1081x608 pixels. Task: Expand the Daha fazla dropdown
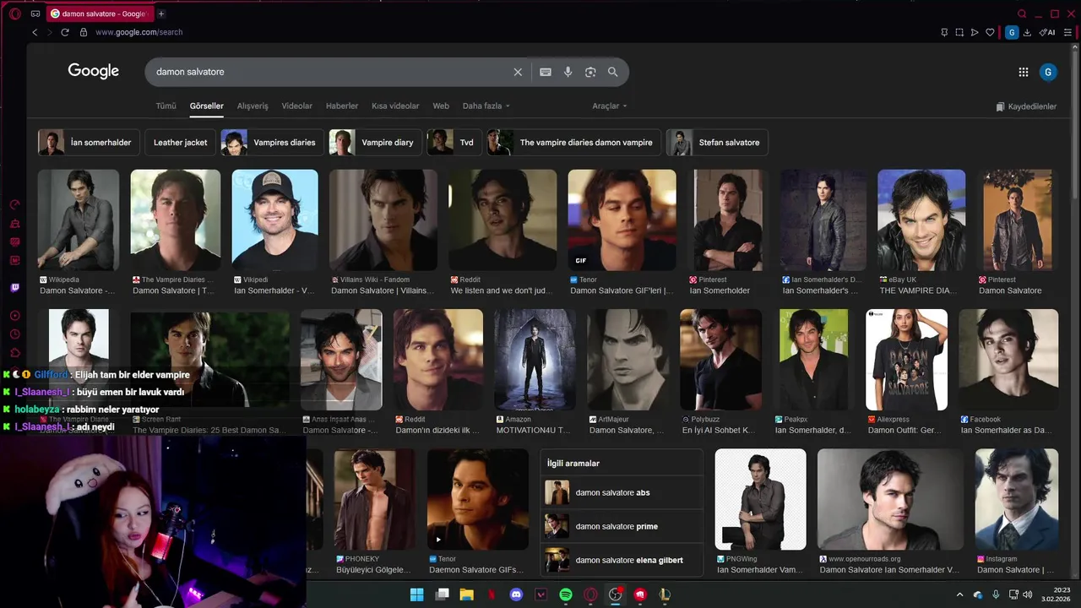486,106
